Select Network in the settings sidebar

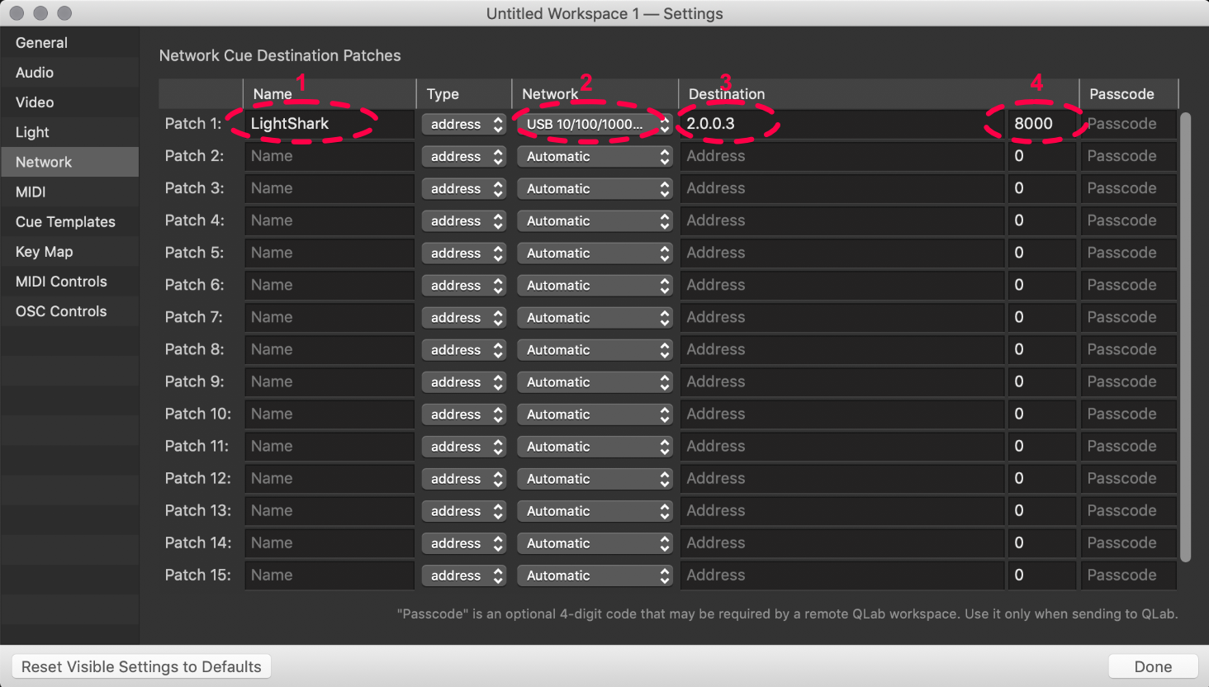click(x=69, y=162)
